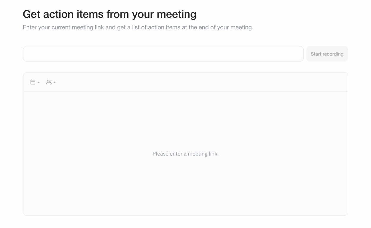Click the Start recording button
371x228 pixels.
click(327, 54)
